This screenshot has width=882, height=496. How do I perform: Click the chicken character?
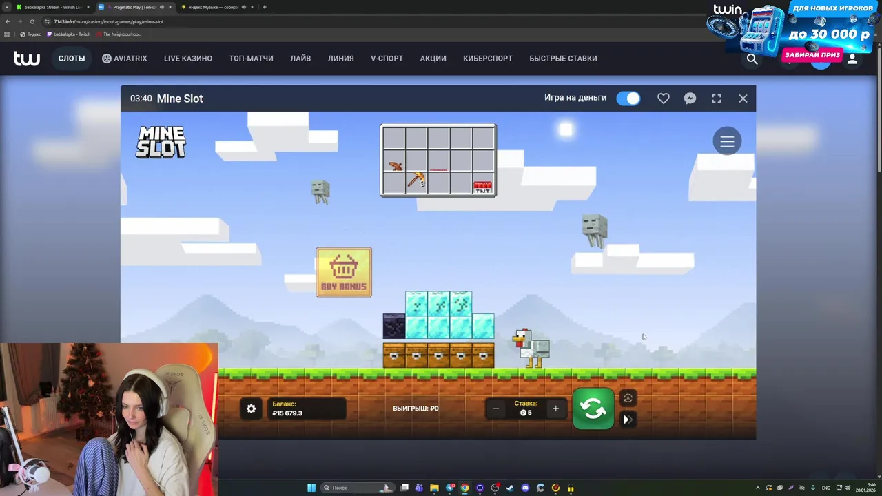click(531, 348)
